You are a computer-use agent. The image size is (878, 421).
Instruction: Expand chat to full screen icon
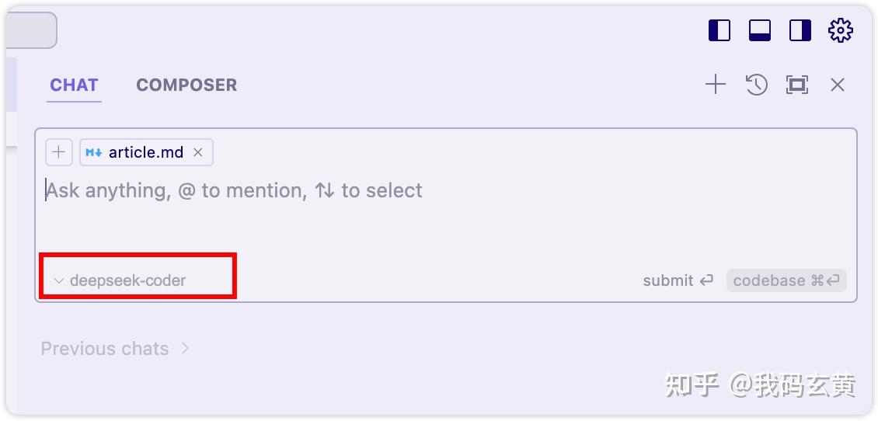(x=797, y=85)
